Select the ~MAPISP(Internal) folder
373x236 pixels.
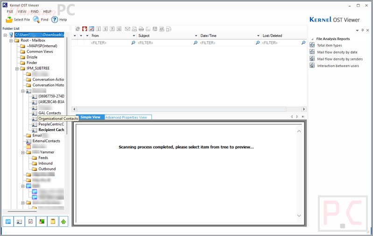42,46
